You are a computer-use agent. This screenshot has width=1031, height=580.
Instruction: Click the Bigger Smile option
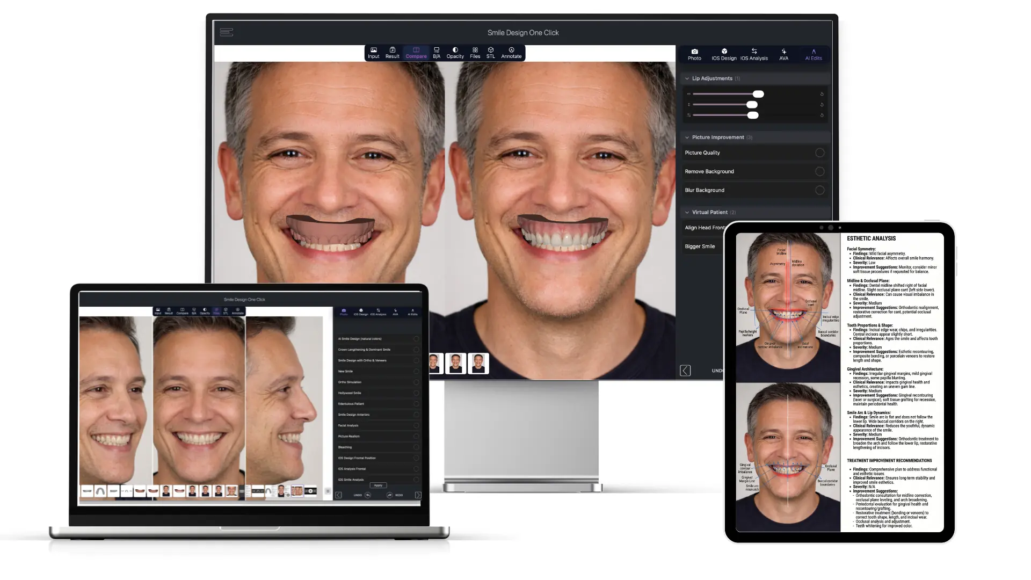(x=700, y=247)
